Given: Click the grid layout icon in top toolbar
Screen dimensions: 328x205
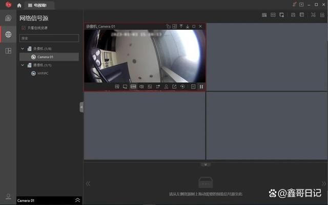Looking at the screenshot, I should click(x=264, y=15).
